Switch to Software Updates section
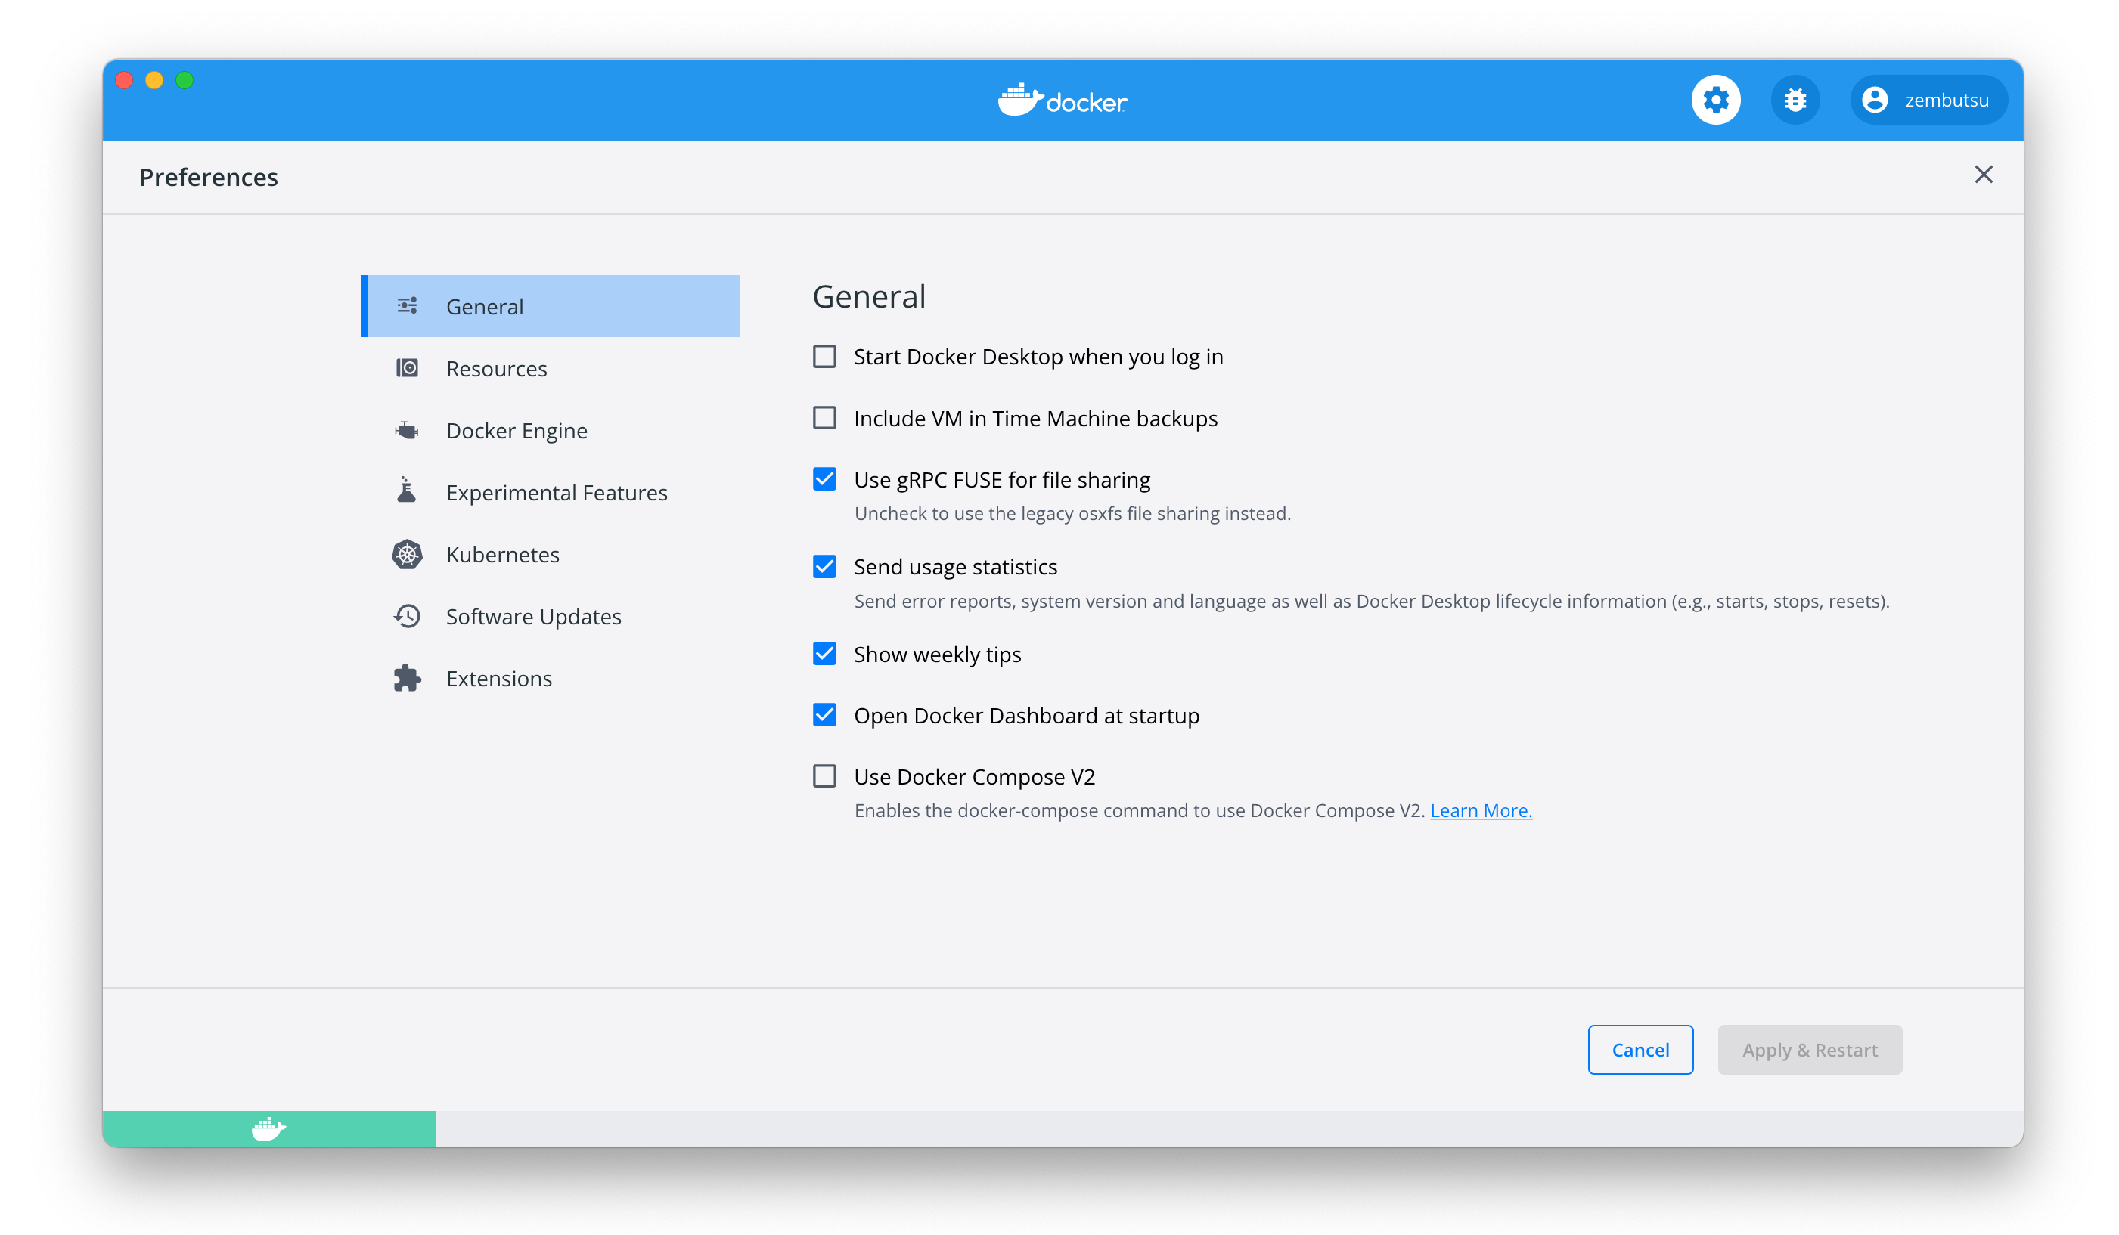Screen dimensions: 2119x1235 point(551,617)
